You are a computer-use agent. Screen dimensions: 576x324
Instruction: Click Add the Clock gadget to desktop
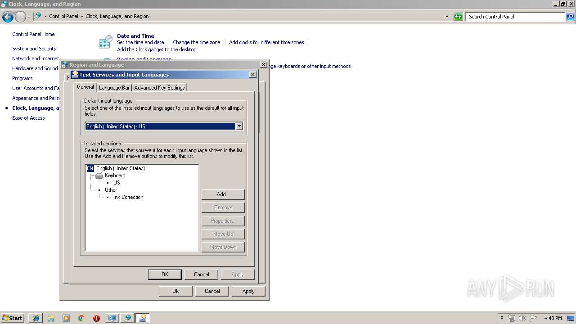click(x=157, y=49)
